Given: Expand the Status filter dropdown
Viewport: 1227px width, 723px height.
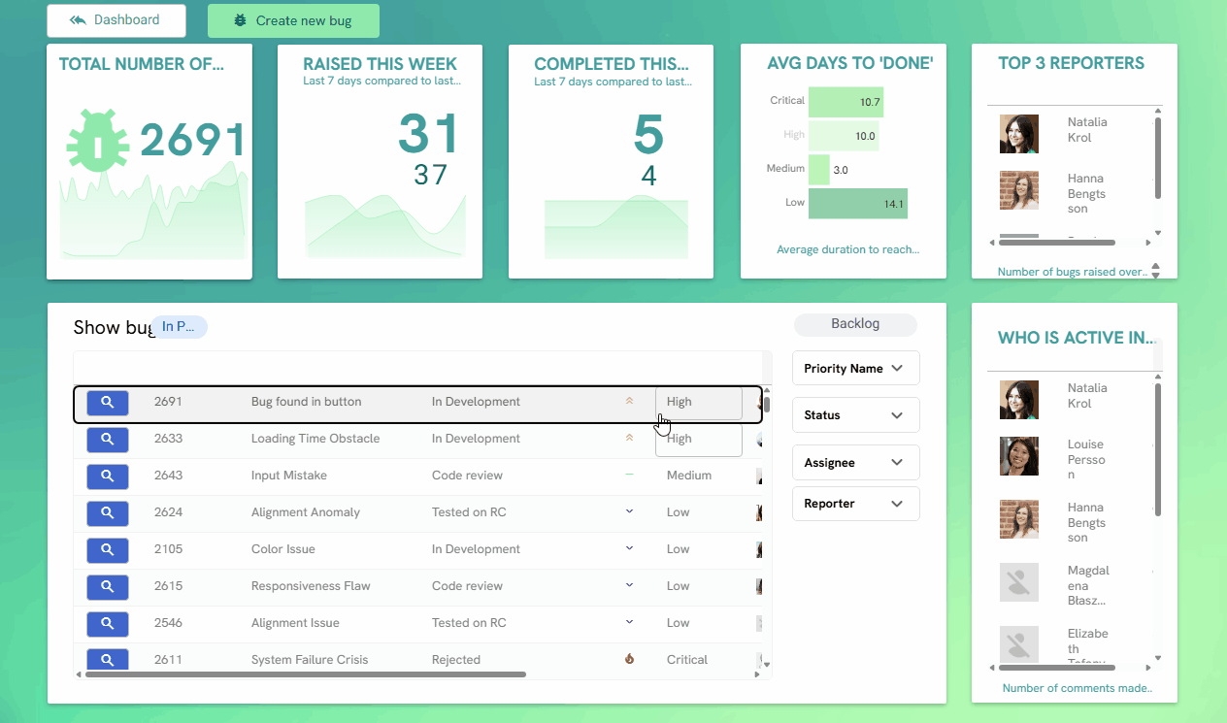Looking at the screenshot, I should click(x=855, y=414).
